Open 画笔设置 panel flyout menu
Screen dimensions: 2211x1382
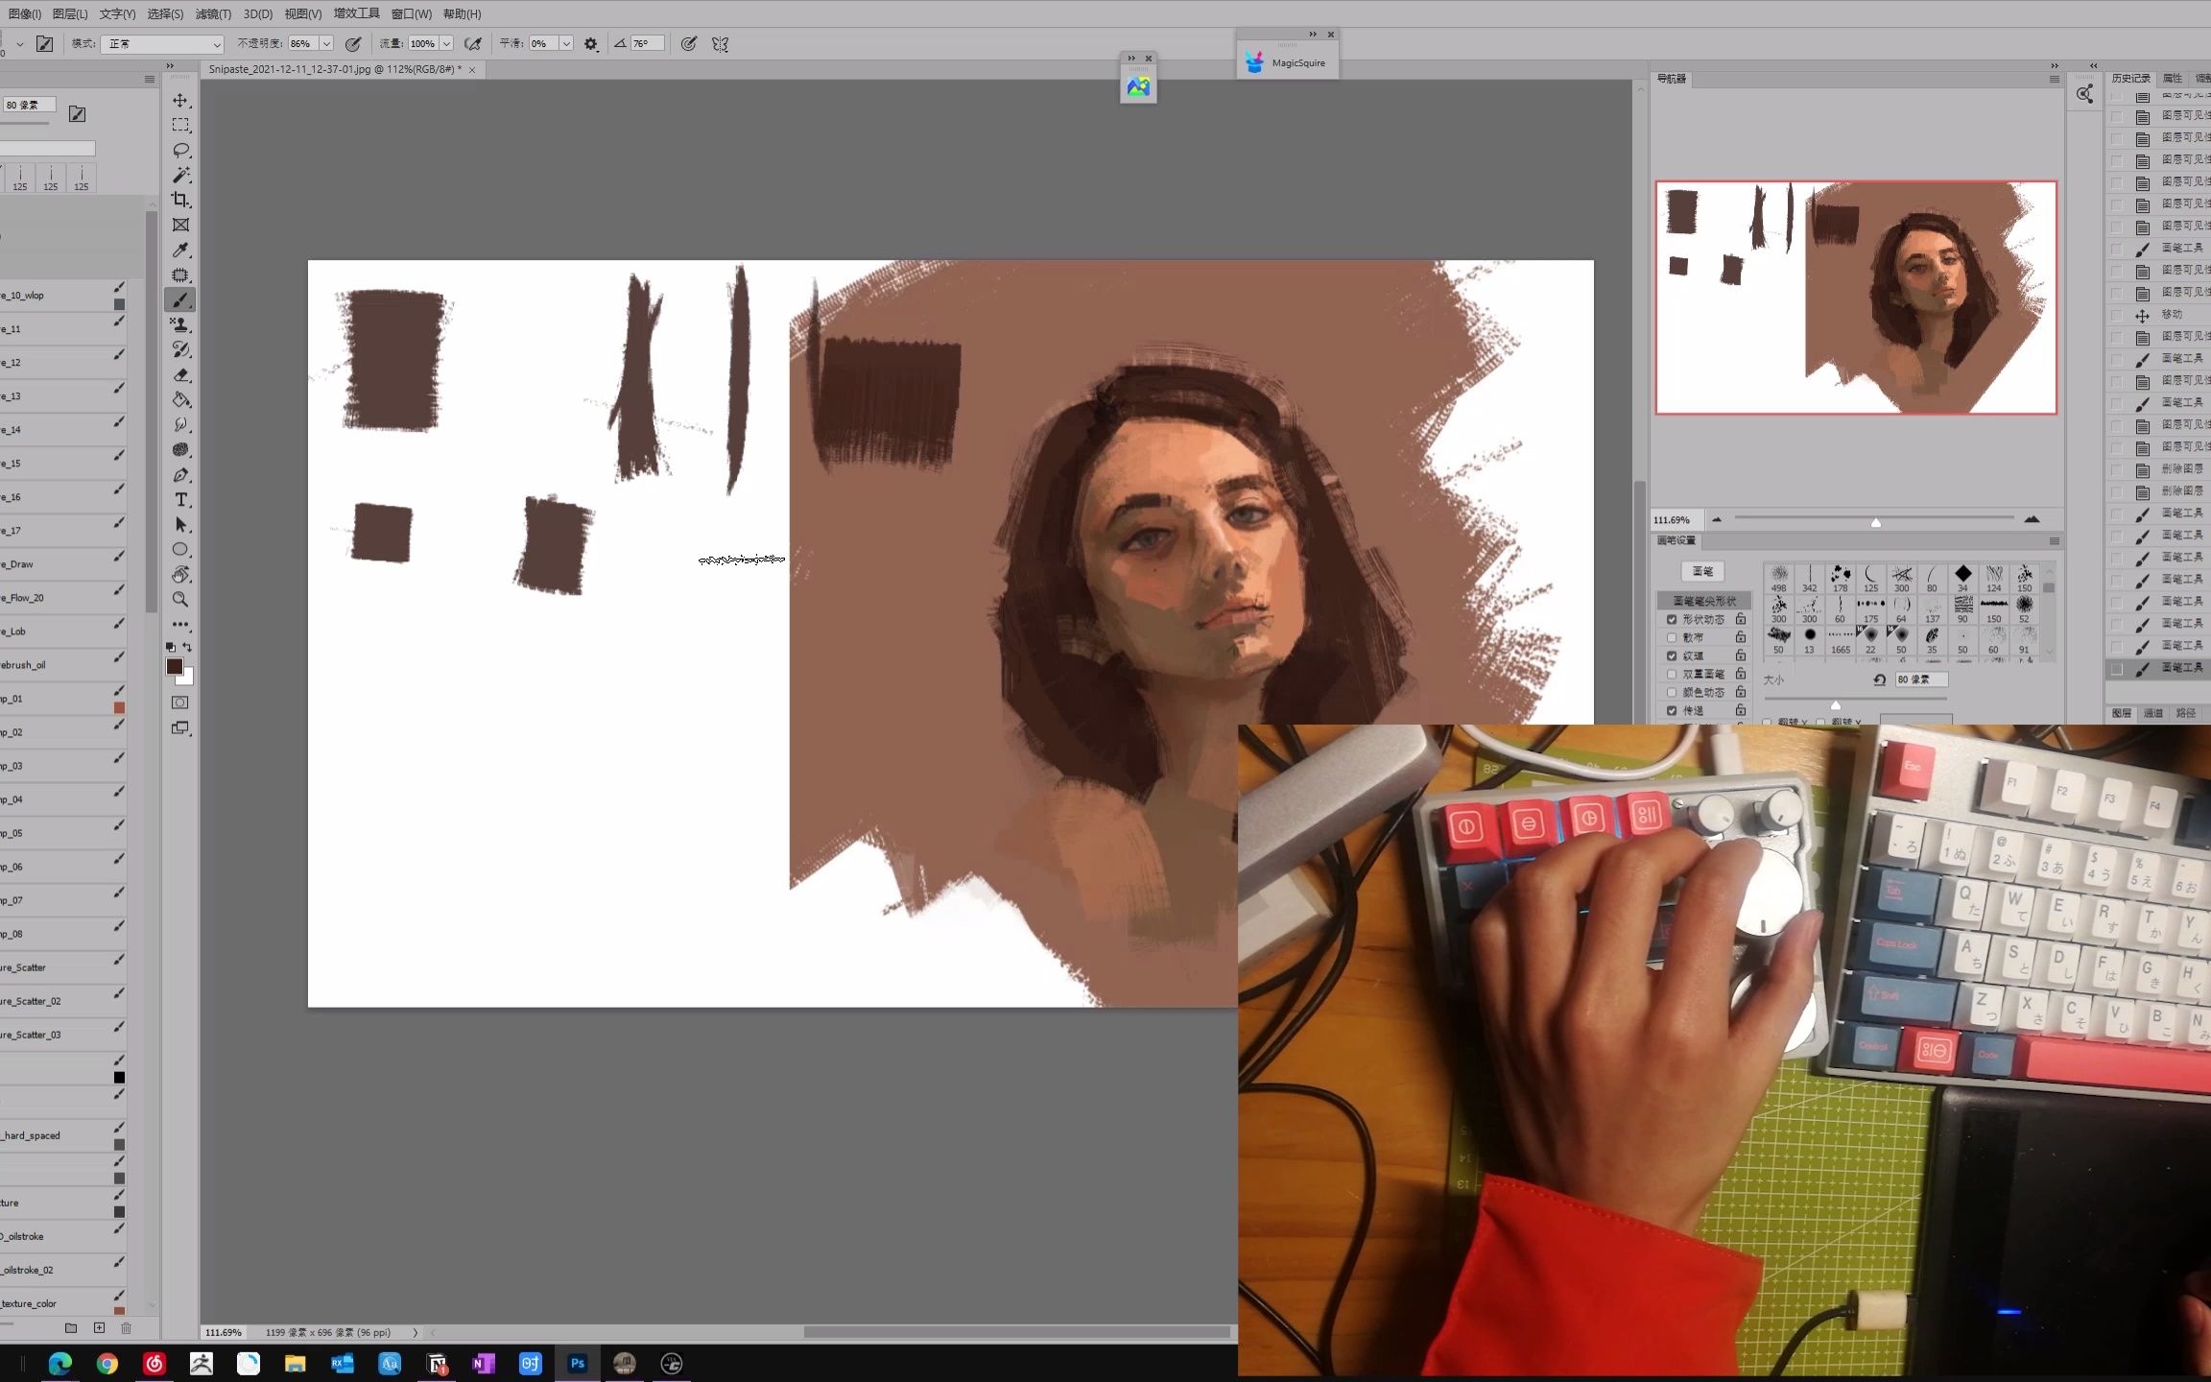2055,541
